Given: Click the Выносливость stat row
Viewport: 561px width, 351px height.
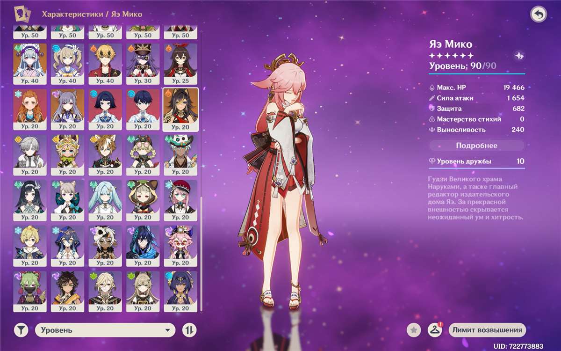Looking at the screenshot, I should coord(476,130).
